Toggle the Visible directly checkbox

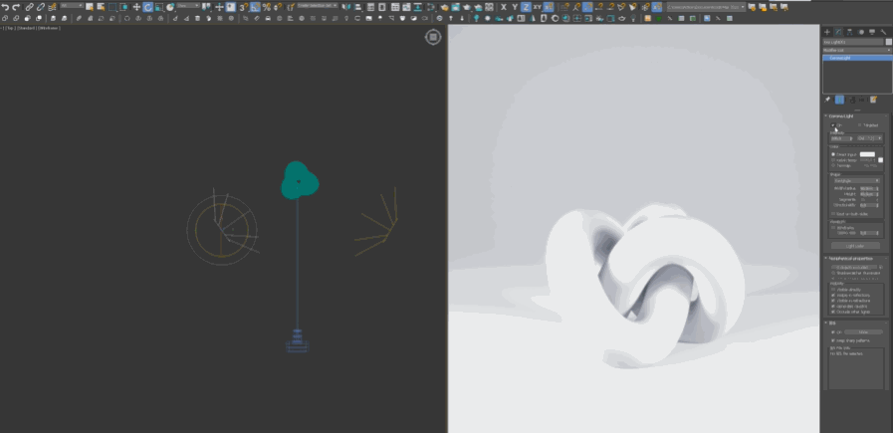[x=833, y=290]
